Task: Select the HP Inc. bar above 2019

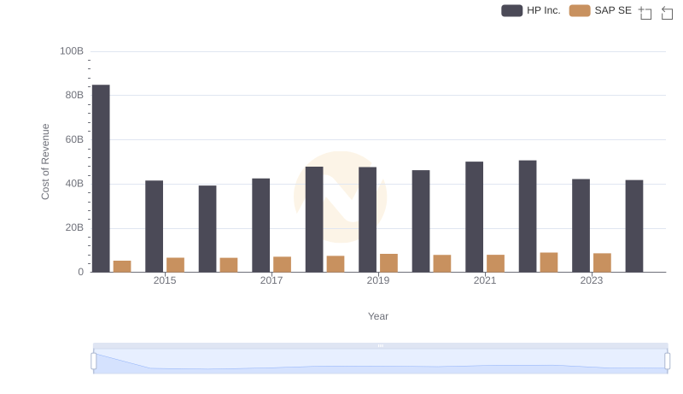Action: pyautogui.click(x=368, y=220)
